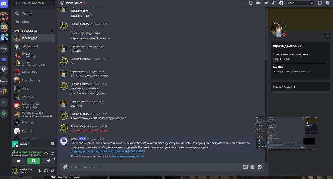This screenshot has width=333, height=179.
Task: Expand 1 общий сервер section
Action: pos(300,87)
